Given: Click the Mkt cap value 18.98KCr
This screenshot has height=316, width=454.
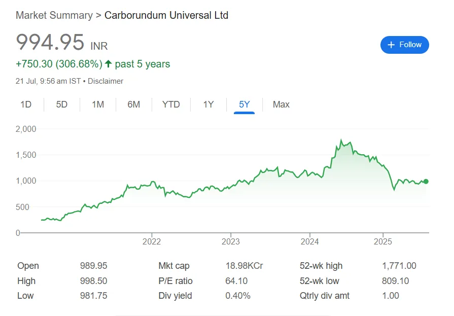Looking at the screenshot, I should click(244, 266).
